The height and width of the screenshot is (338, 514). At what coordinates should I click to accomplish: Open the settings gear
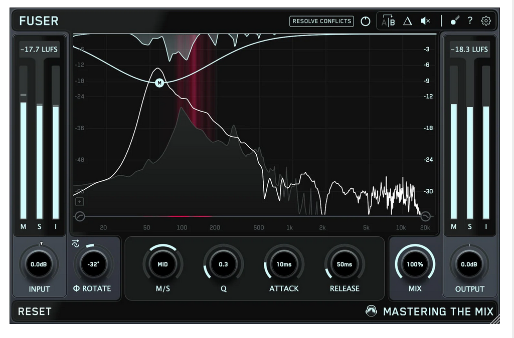(486, 21)
